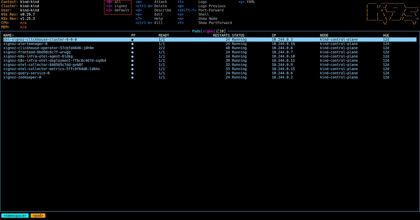Click the 2/2 ready value
420x220 pixels.
pos(162,48)
